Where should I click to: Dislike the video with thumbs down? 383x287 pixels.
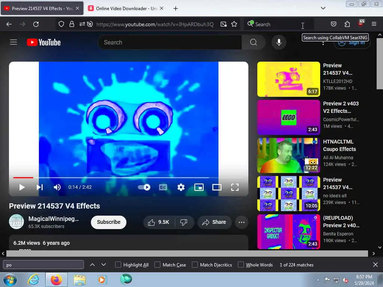(x=184, y=222)
